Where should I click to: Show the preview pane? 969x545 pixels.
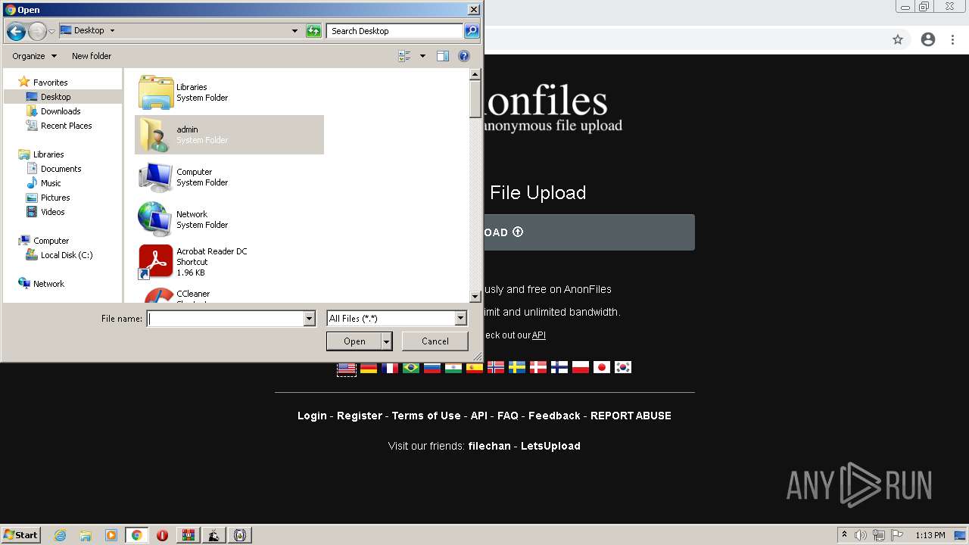tap(443, 56)
